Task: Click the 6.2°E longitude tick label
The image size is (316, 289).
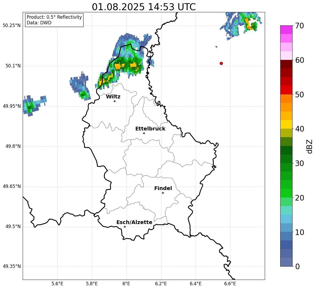Action: coord(161,283)
